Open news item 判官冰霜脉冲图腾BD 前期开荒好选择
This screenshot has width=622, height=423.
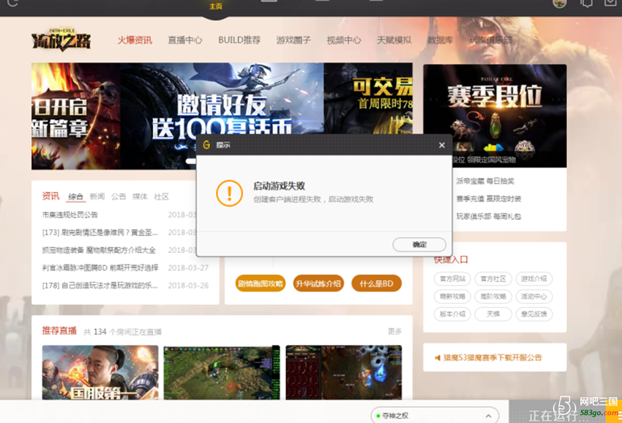pyautogui.click(x=101, y=267)
